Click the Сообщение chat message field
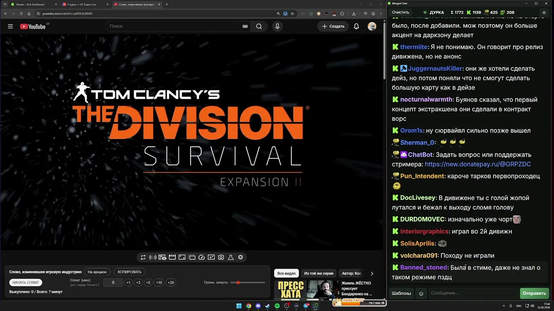 [473, 293]
